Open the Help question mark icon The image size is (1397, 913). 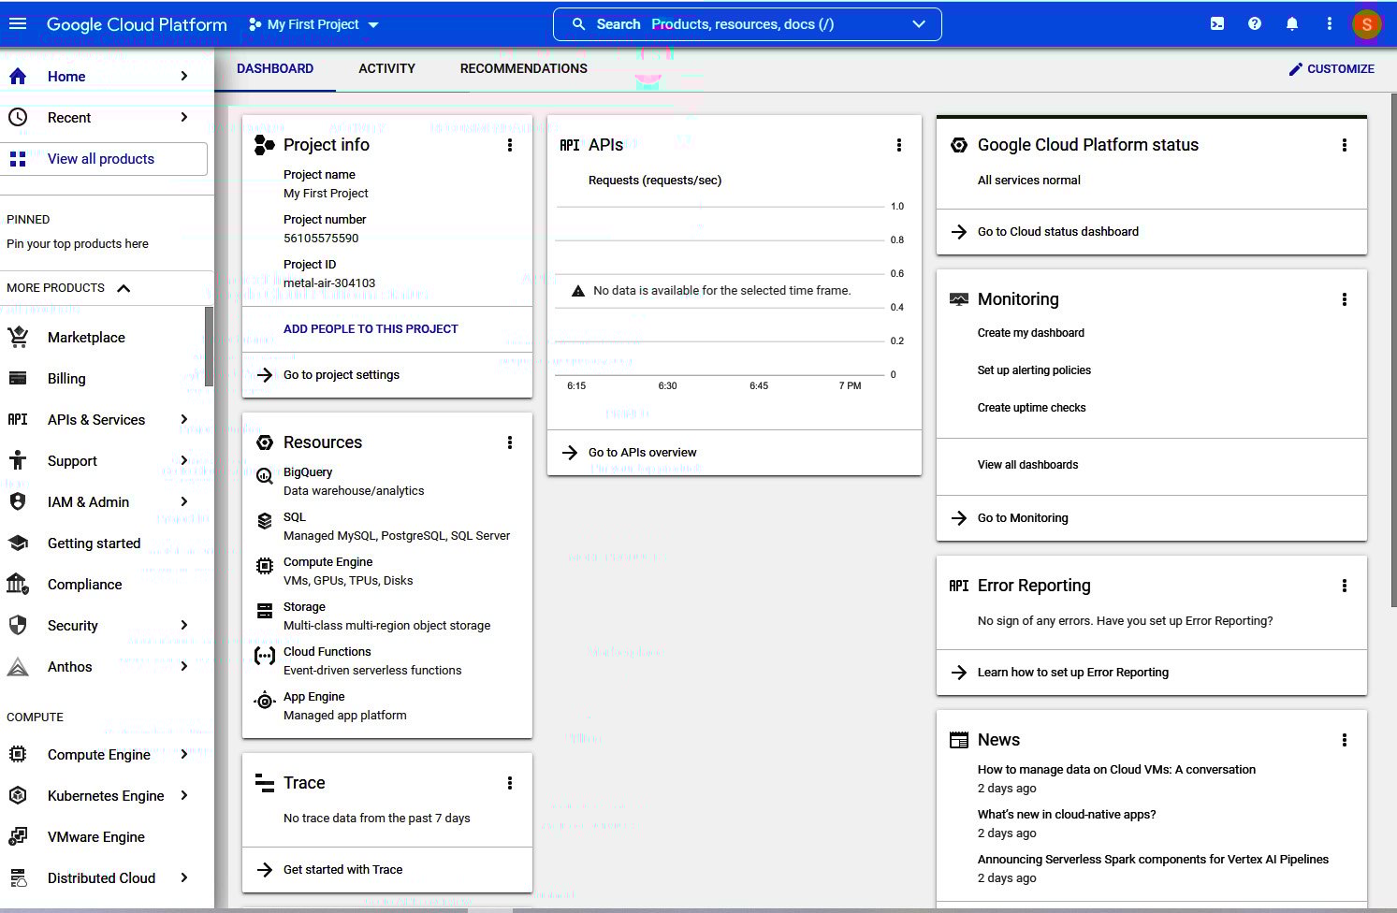pyautogui.click(x=1255, y=24)
